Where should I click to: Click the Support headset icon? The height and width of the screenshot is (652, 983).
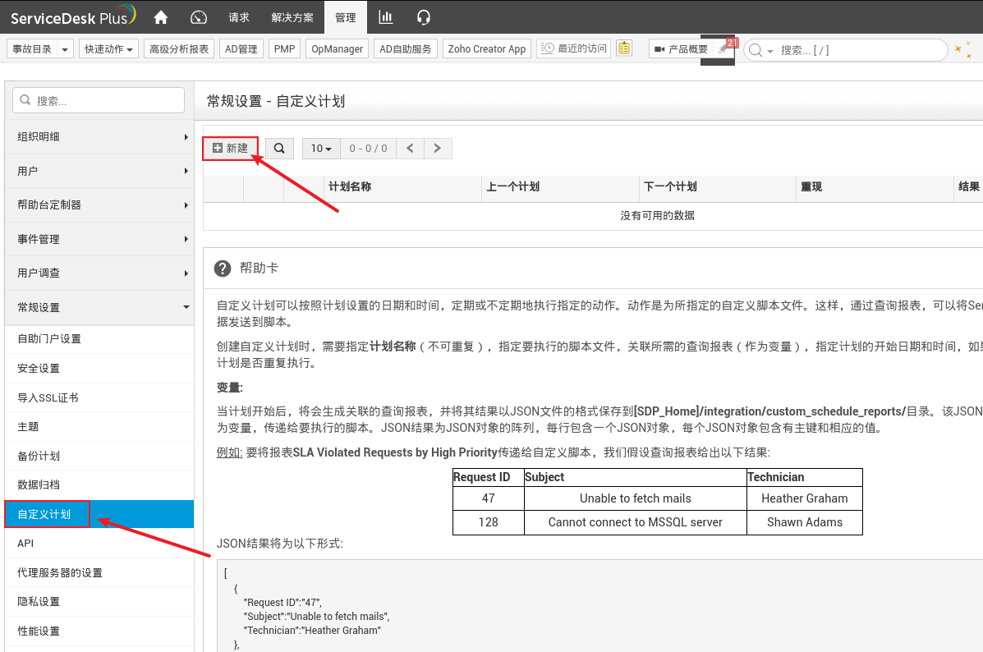pyautogui.click(x=424, y=16)
